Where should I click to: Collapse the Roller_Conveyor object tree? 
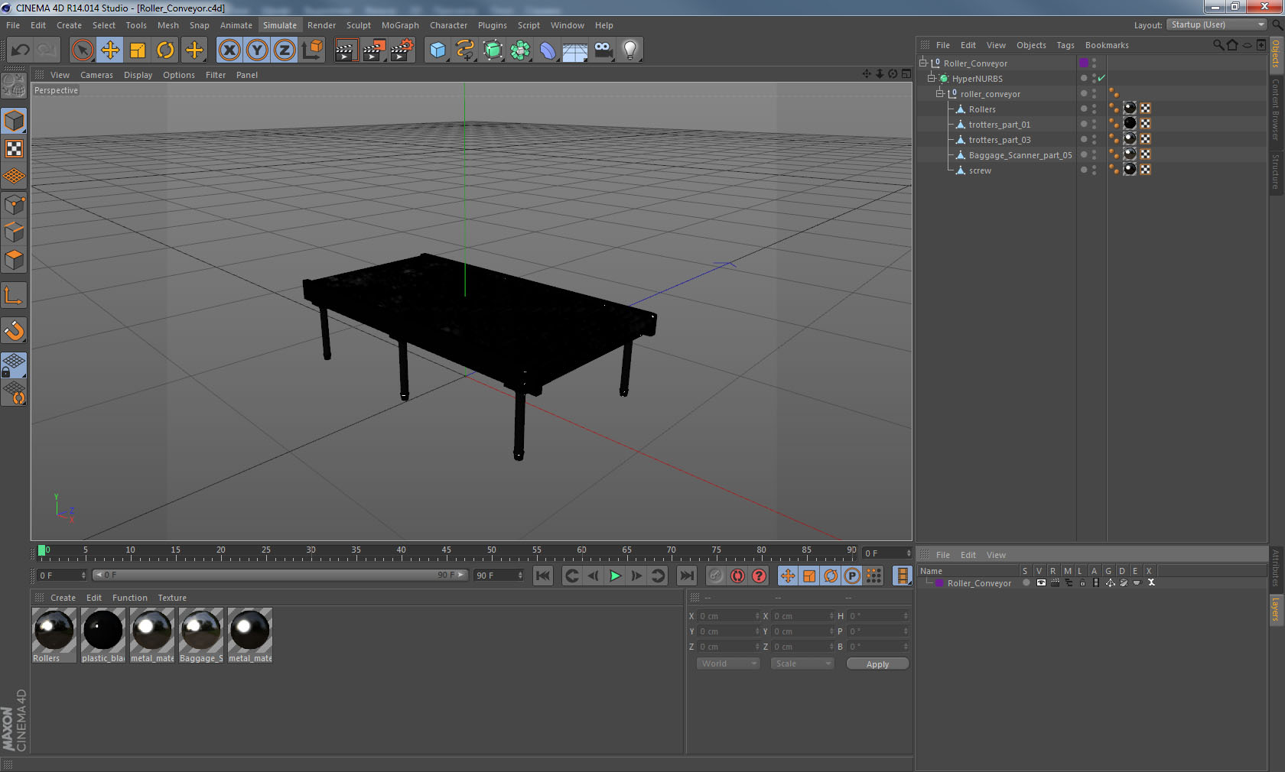coord(923,63)
